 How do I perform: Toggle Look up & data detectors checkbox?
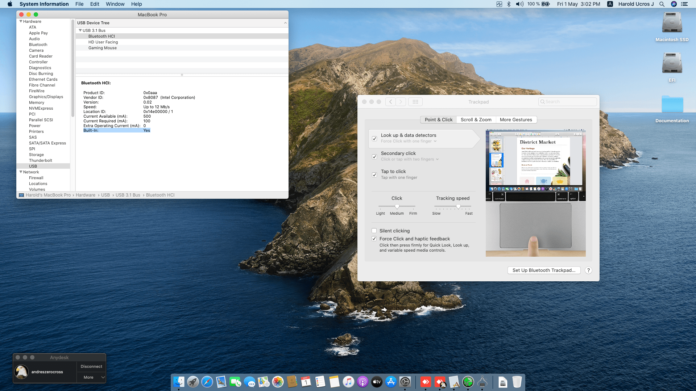(x=374, y=139)
